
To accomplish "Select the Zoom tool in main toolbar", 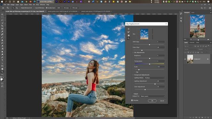I will (2, 72).
